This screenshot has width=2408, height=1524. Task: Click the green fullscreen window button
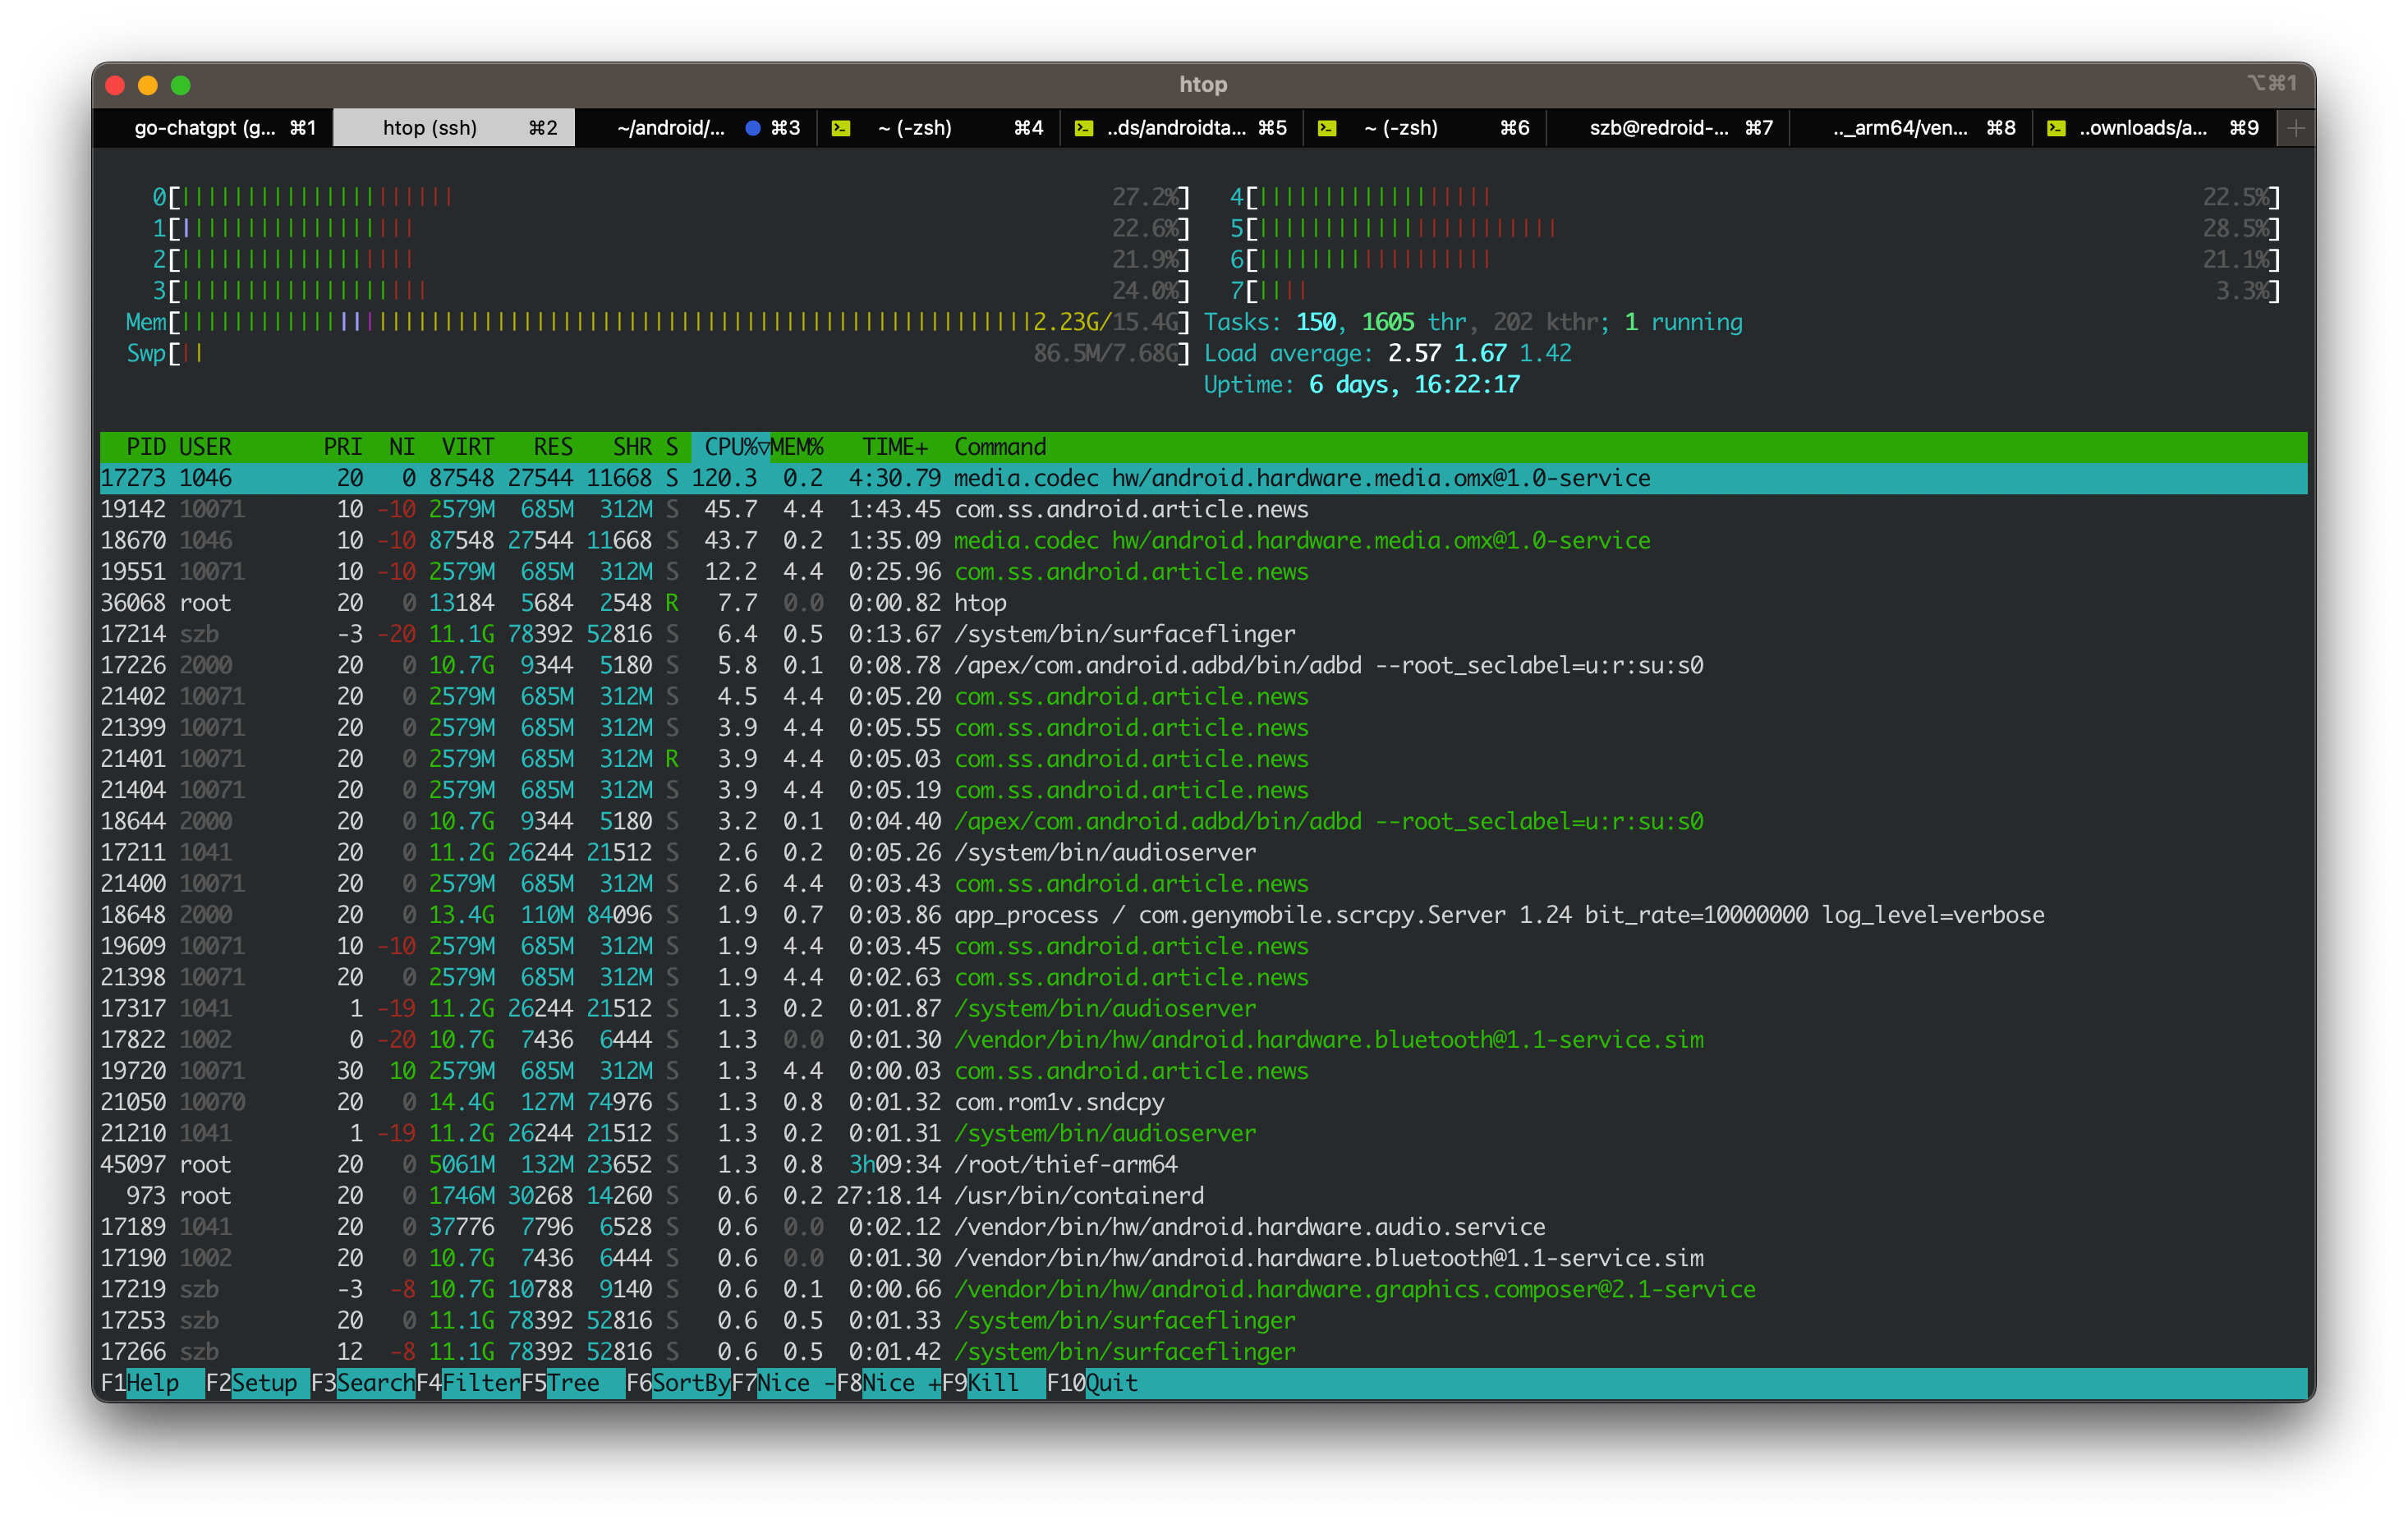181,85
